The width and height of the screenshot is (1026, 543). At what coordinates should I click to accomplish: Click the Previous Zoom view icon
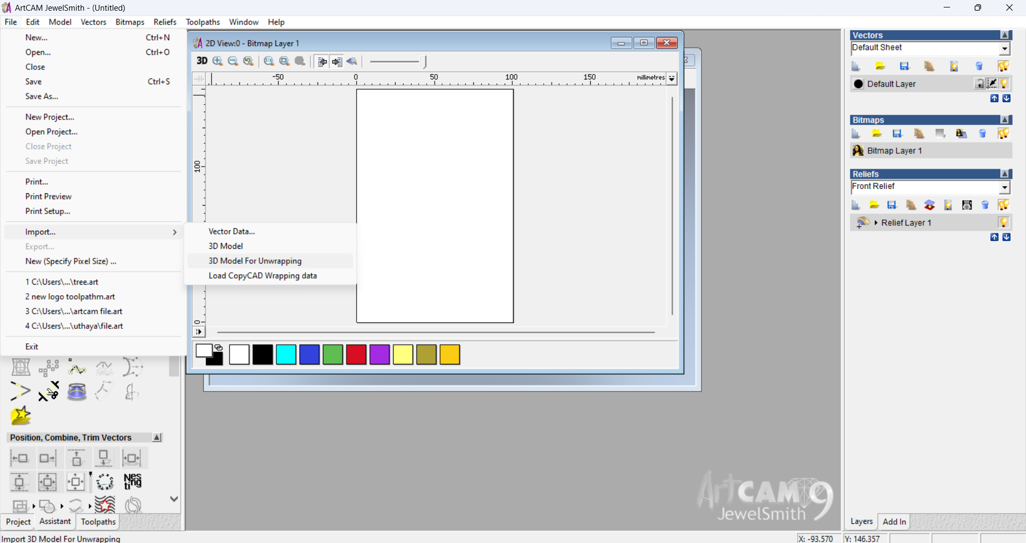pos(249,61)
